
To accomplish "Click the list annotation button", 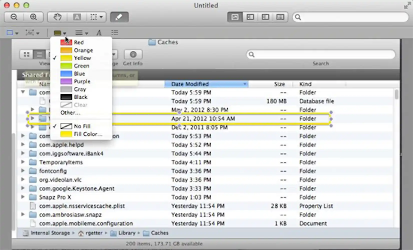I will tap(114, 33).
